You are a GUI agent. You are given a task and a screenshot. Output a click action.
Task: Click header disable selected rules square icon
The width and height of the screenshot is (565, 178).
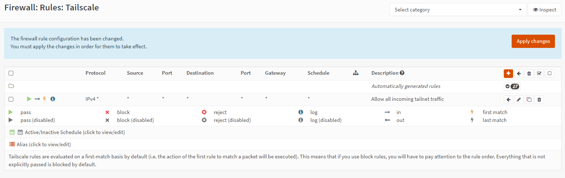(x=550, y=73)
